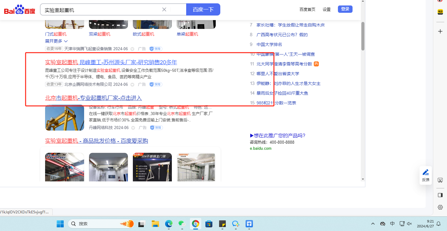Toggle the sidebar panel layout icon

[440, 195]
